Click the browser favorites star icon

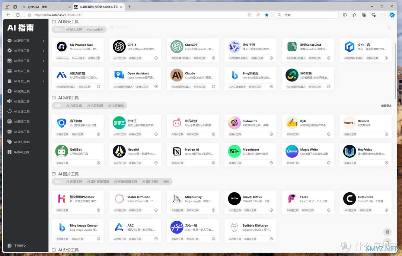pos(267,15)
